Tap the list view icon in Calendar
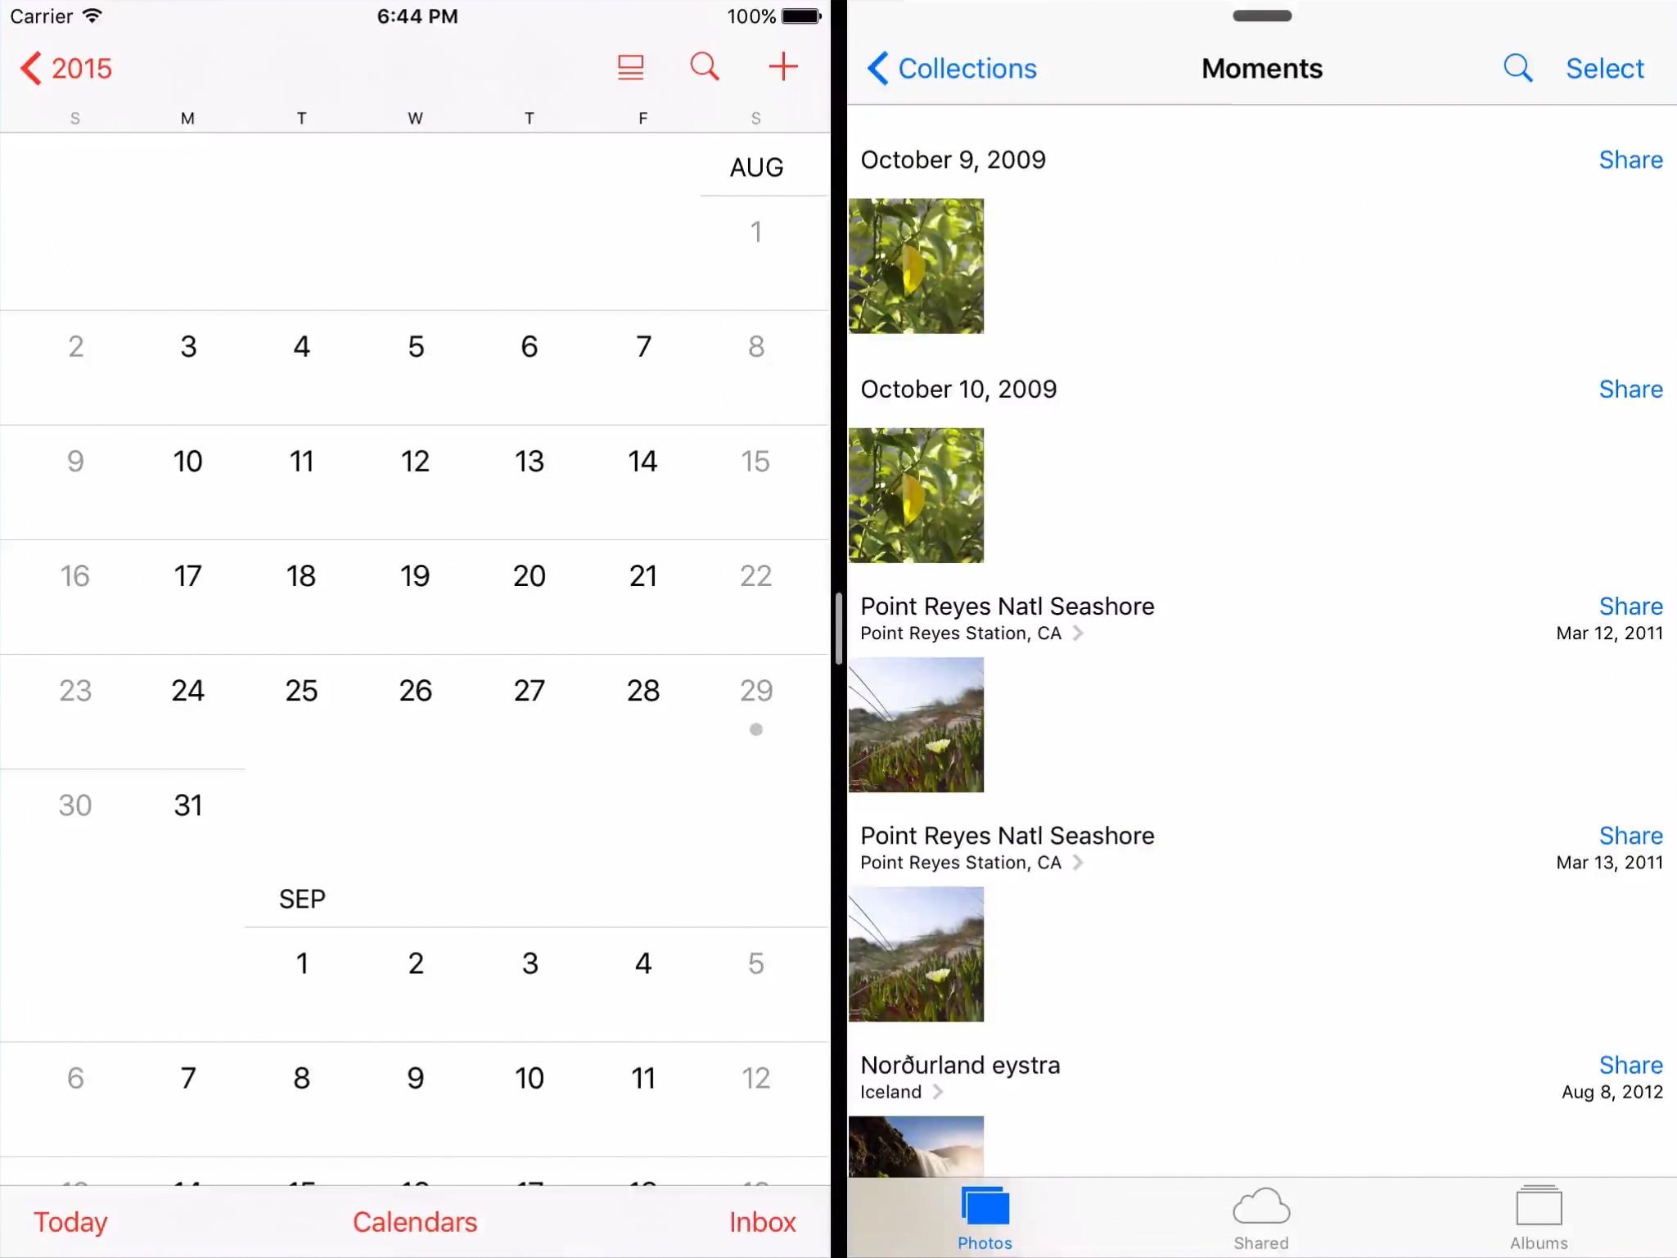This screenshot has height=1258, width=1677. pos(632,66)
